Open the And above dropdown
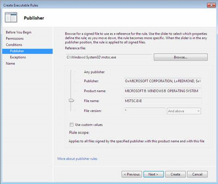Screen dimensions: 218x184 184,111
